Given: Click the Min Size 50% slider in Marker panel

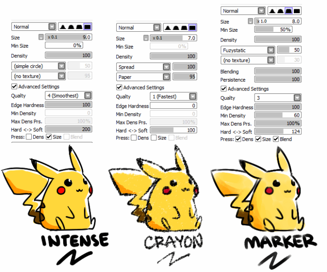Looking at the screenshot, I should coord(273,29).
